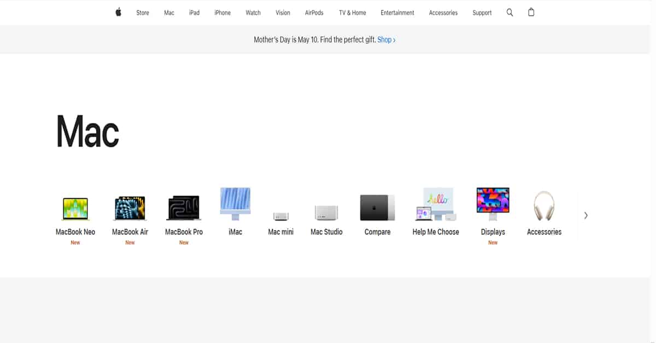Open the Mac menu item
Screen dimensions: 656x343
pos(169,13)
